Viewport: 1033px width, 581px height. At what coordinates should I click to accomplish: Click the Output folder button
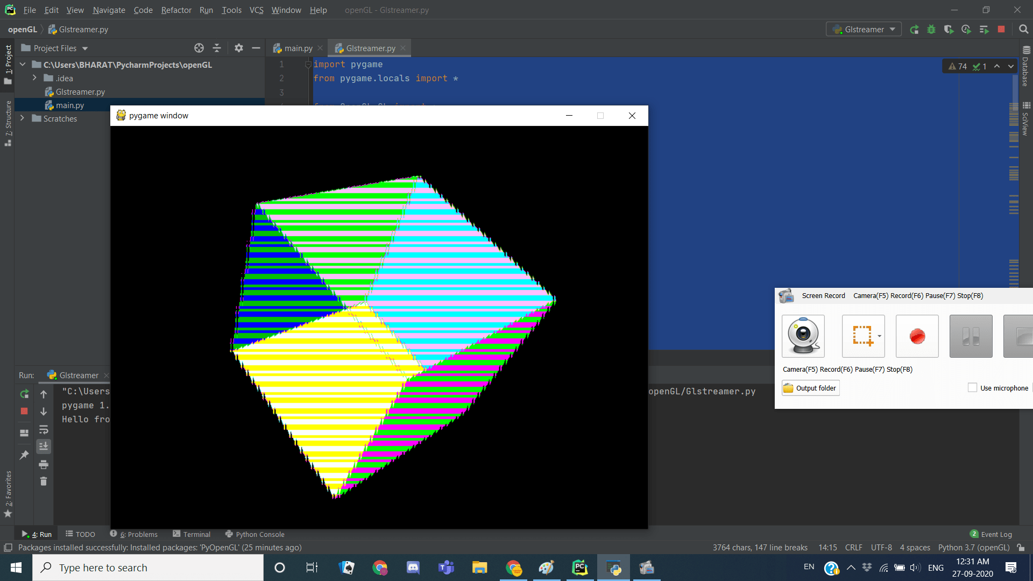click(810, 388)
